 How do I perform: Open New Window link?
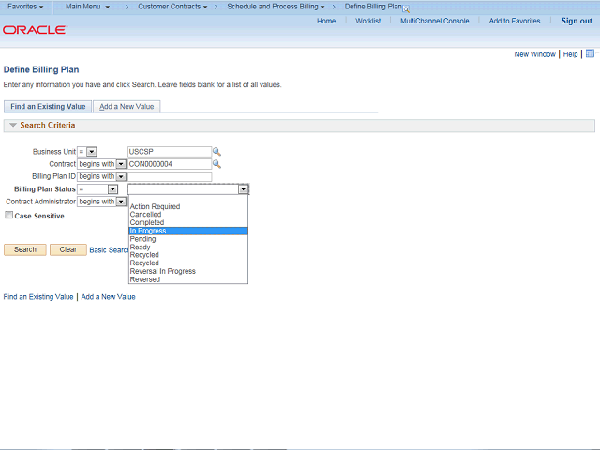(x=534, y=54)
